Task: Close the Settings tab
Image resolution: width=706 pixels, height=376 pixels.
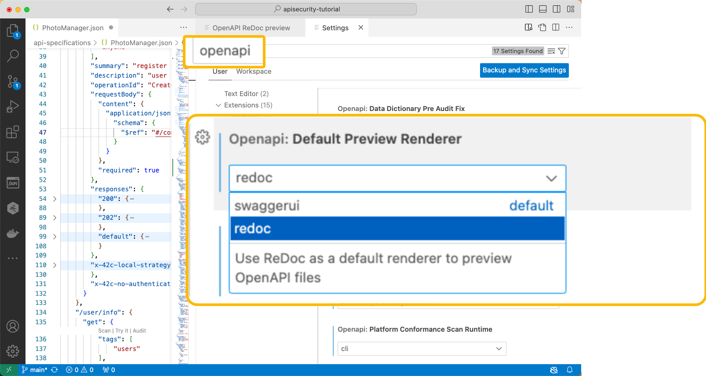Action: [361, 27]
